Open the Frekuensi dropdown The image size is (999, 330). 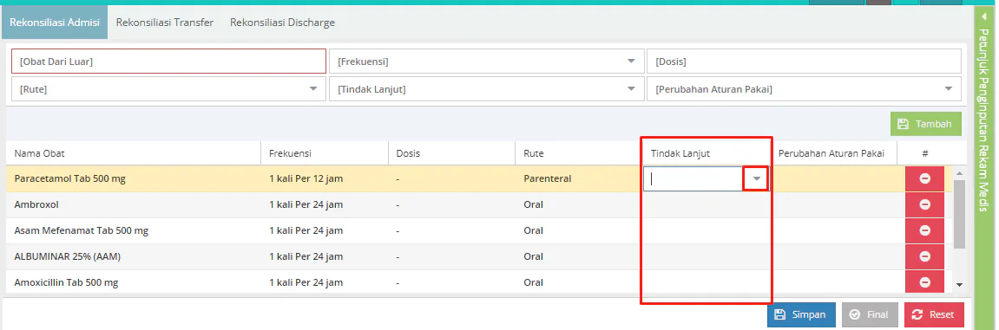[631, 61]
